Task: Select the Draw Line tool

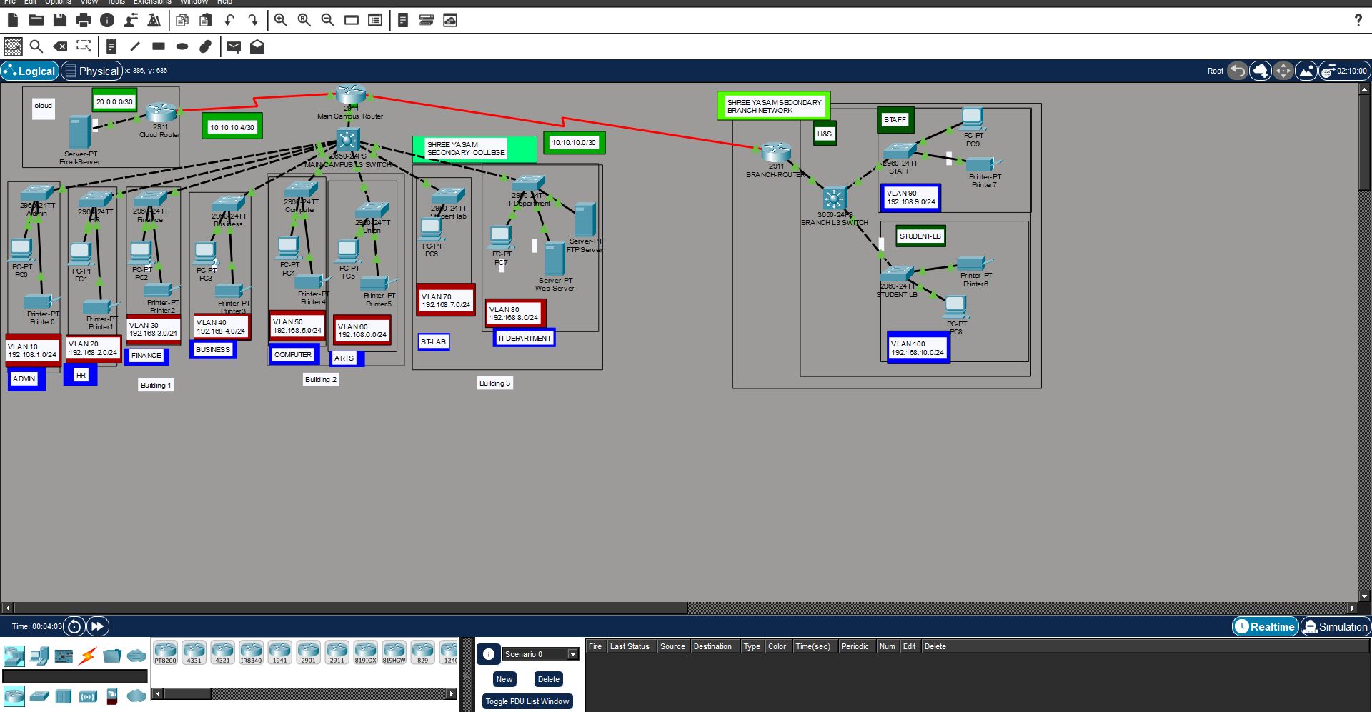Action: [135, 46]
